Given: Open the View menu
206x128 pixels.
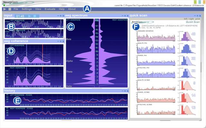Looking at the screenshot, I should 38,9.
